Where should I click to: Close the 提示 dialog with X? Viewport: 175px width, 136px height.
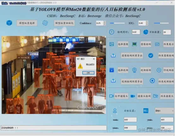(94, 59)
